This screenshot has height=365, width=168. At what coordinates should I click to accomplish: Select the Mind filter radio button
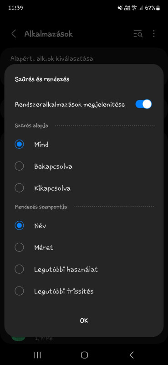[x=19, y=145]
